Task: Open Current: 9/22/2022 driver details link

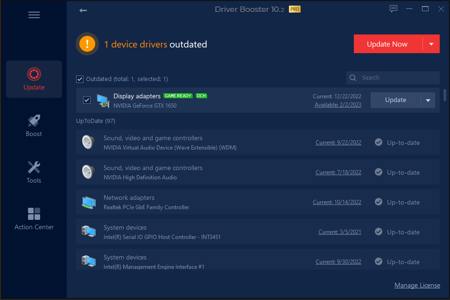Action: click(338, 143)
